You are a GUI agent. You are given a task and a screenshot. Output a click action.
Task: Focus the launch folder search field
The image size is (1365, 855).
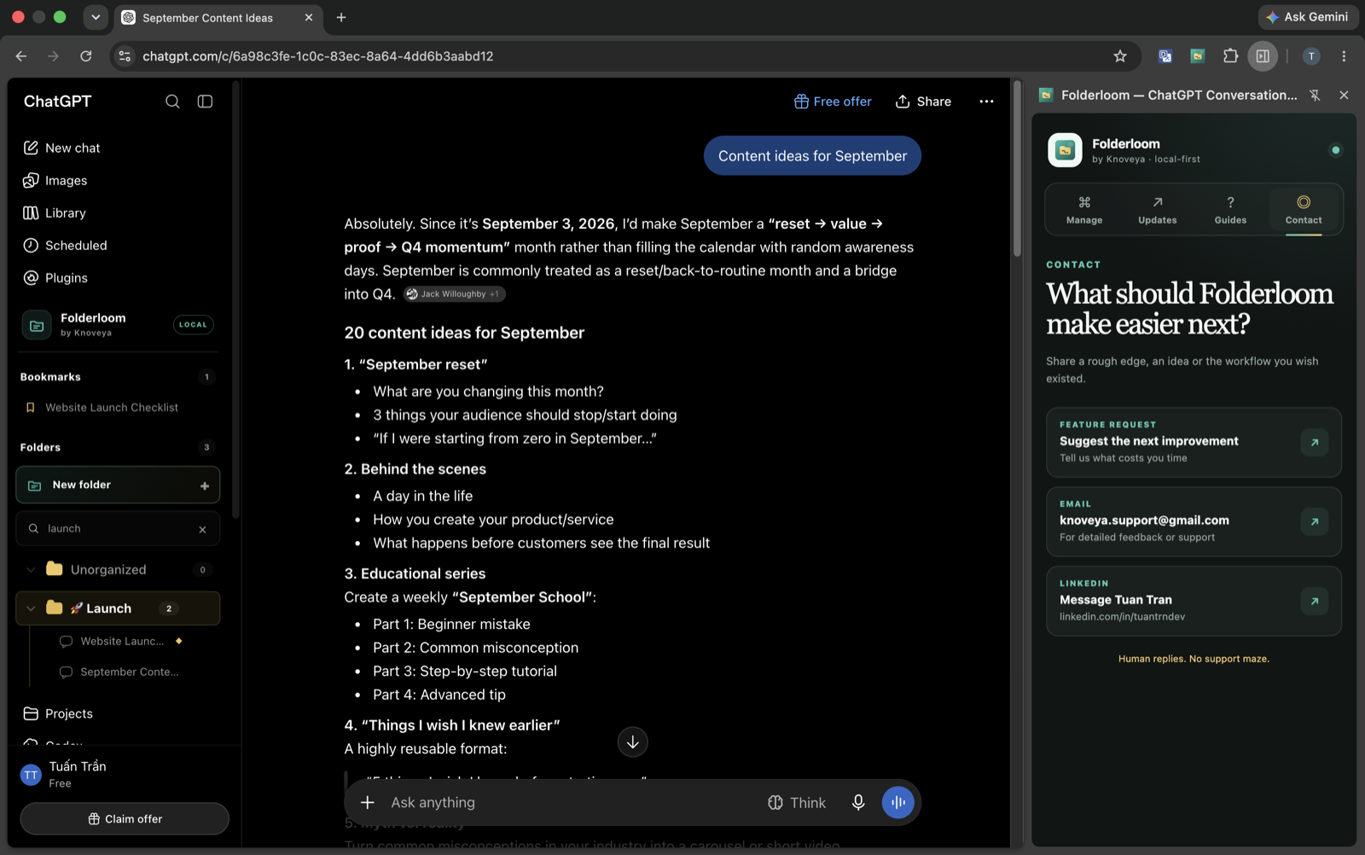point(118,528)
